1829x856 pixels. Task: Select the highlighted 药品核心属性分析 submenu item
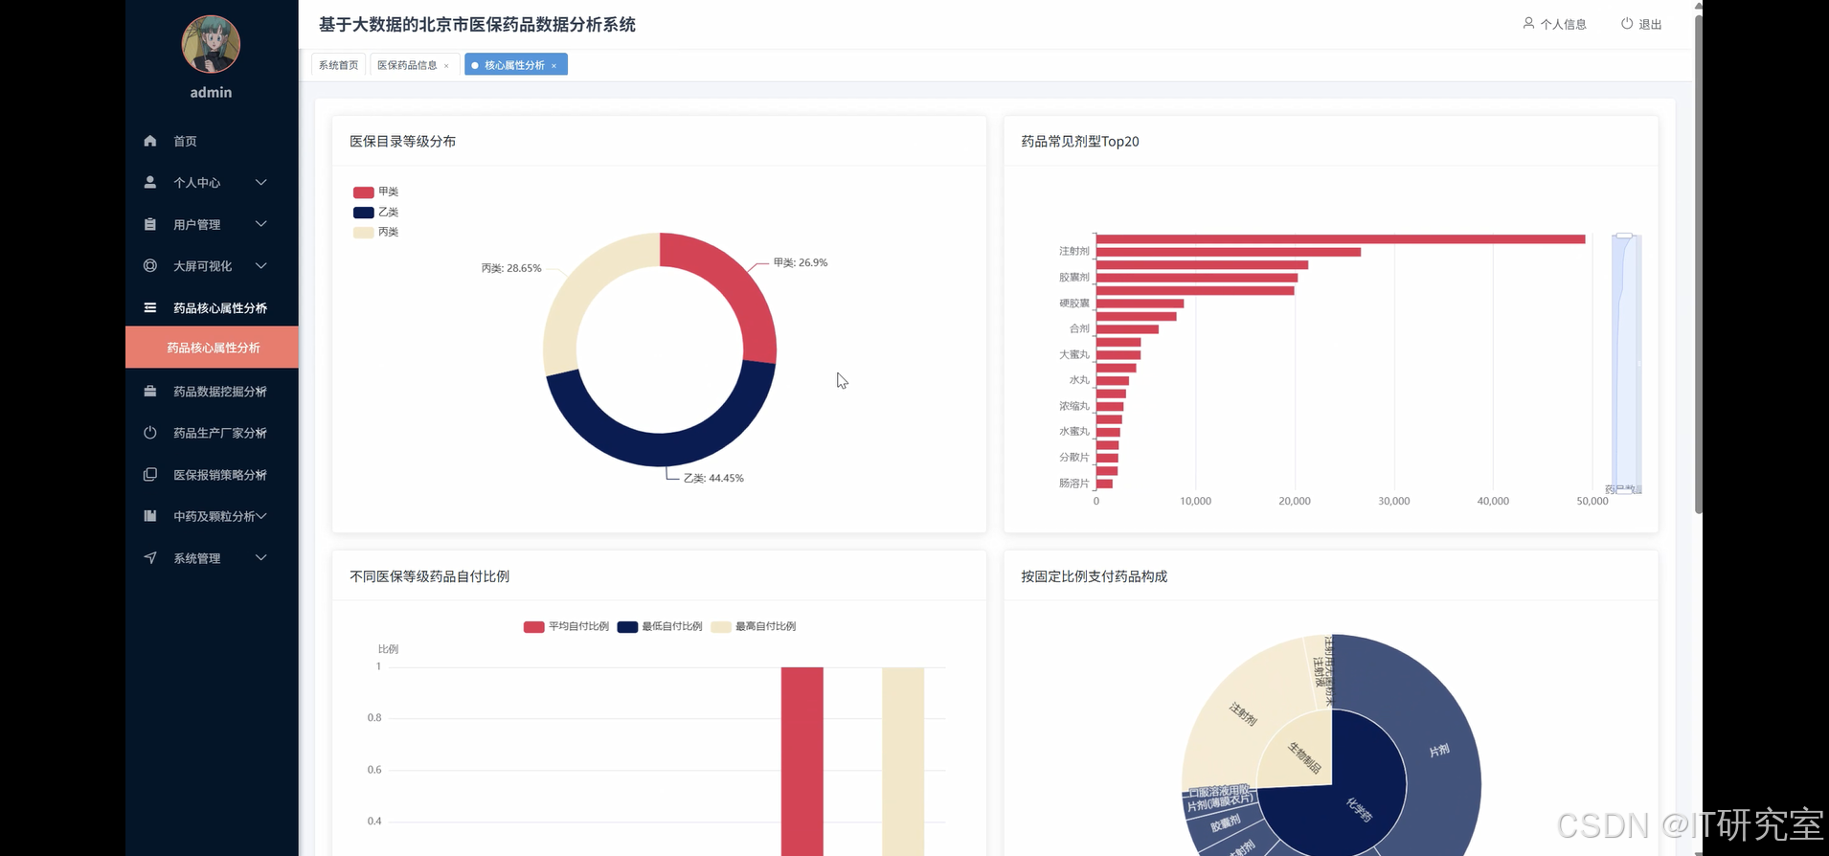coord(212,348)
